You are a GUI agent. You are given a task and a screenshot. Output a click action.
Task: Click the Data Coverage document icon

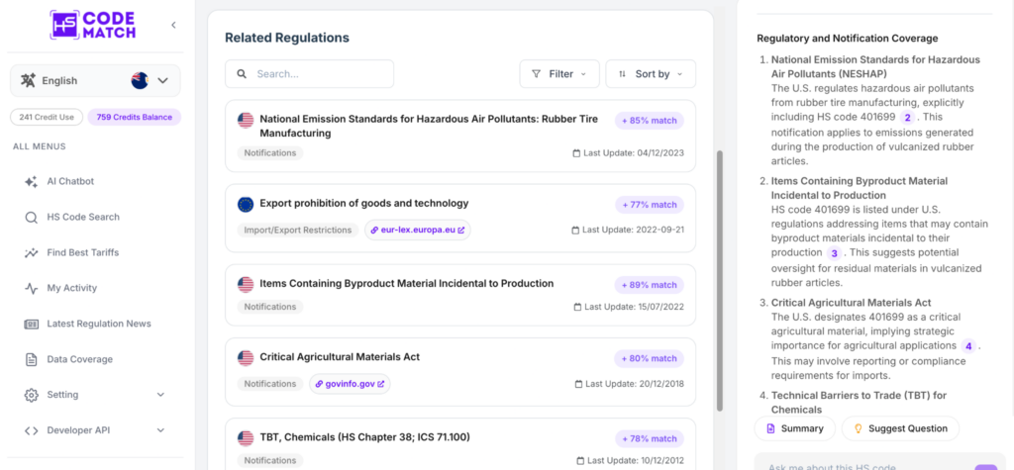pos(31,359)
